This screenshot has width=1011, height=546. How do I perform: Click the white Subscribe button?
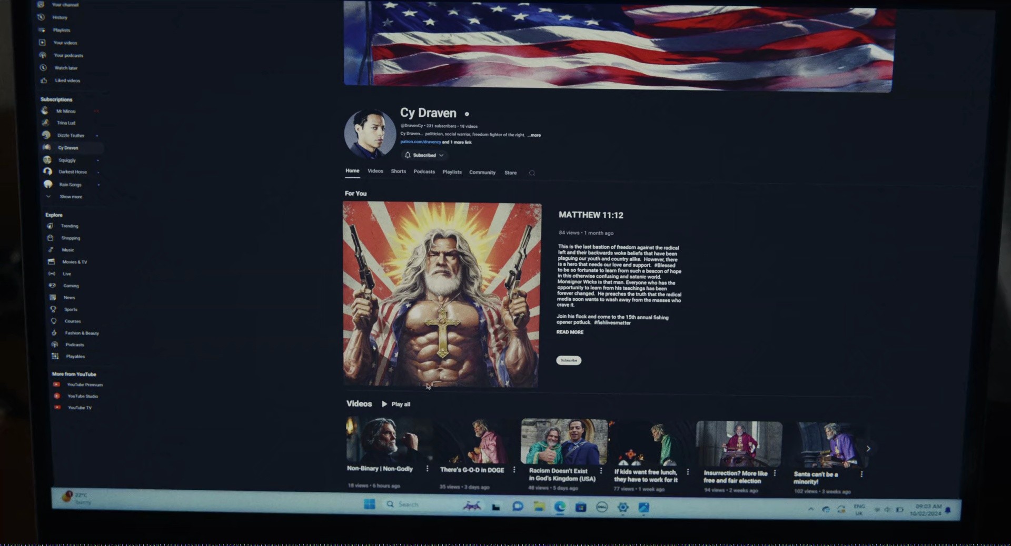pos(569,360)
